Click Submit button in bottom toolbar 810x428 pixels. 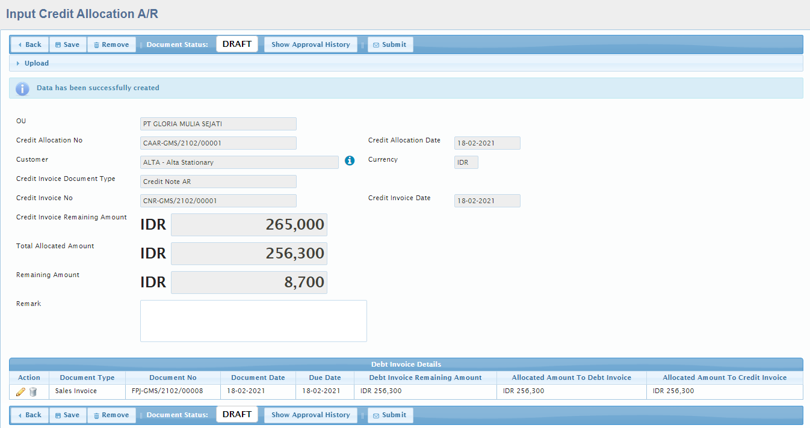[390, 415]
